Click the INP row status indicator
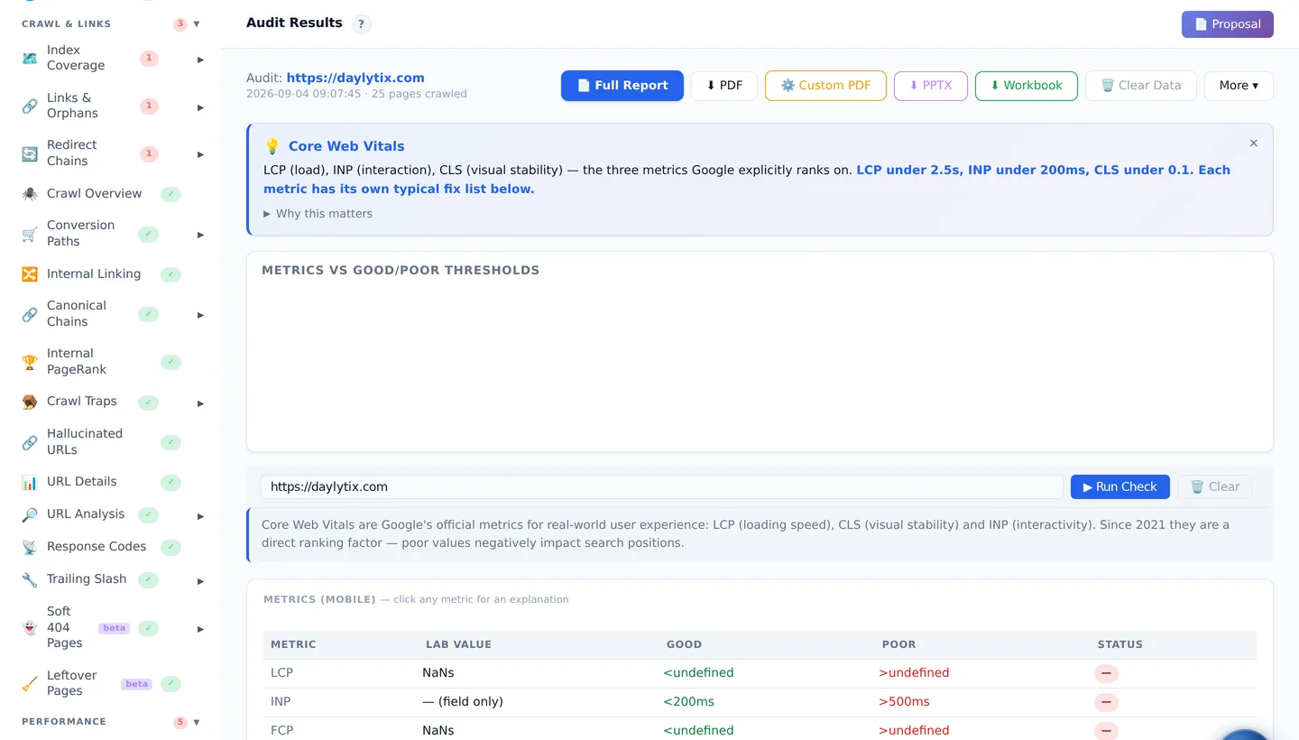The width and height of the screenshot is (1299, 740). pos(1106,702)
